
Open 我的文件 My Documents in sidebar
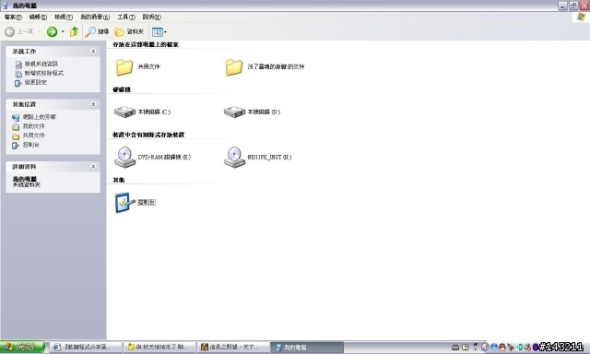pyautogui.click(x=29, y=126)
